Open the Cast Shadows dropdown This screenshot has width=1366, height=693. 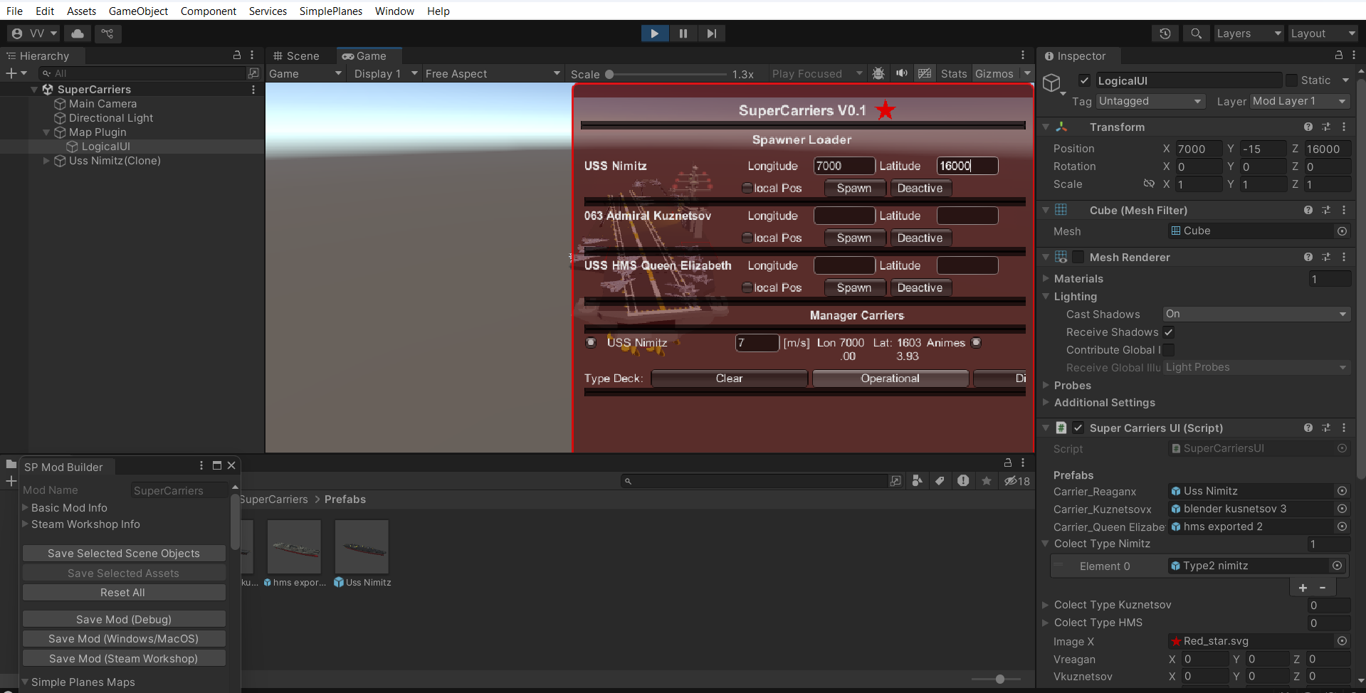coord(1256,314)
